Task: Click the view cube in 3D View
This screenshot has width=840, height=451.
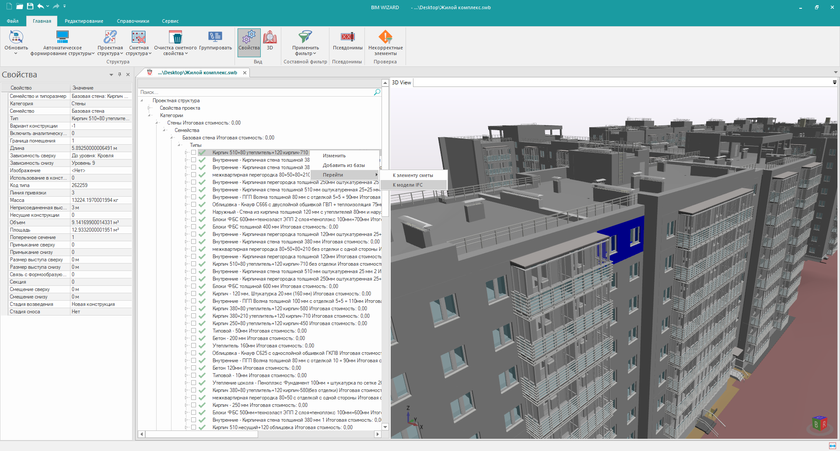Action: click(x=819, y=423)
